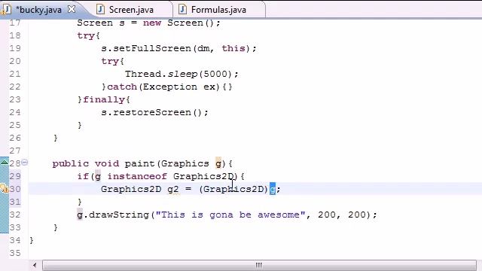Click the warning quick-fix icon at line 30
This screenshot has width=482, height=271.
point(5,188)
